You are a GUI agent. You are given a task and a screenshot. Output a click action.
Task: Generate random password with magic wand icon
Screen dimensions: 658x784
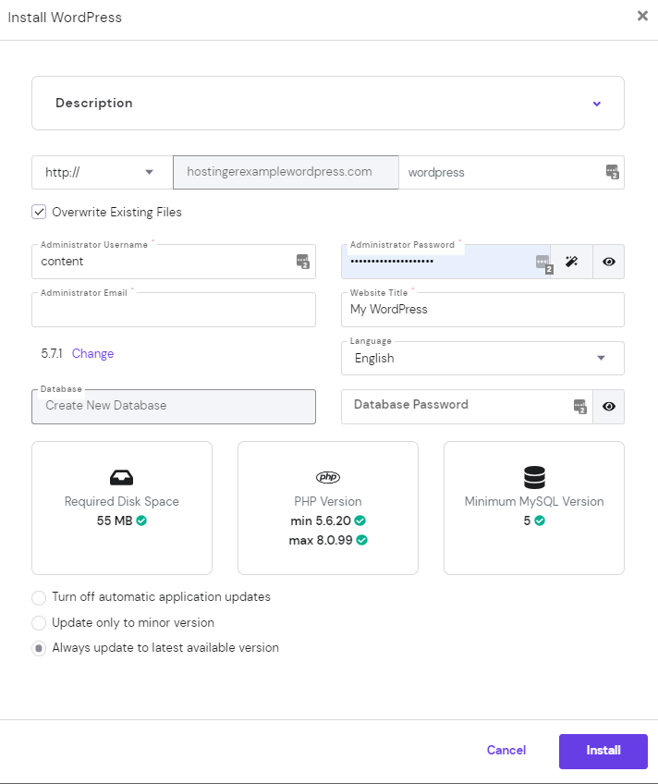pyautogui.click(x=571, y=262)
